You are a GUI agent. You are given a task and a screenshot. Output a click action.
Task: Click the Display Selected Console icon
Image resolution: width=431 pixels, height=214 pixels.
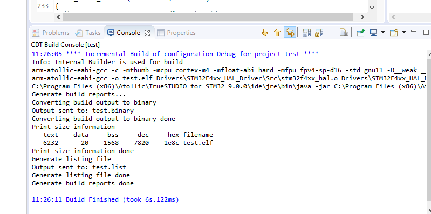tap(373, 32)
